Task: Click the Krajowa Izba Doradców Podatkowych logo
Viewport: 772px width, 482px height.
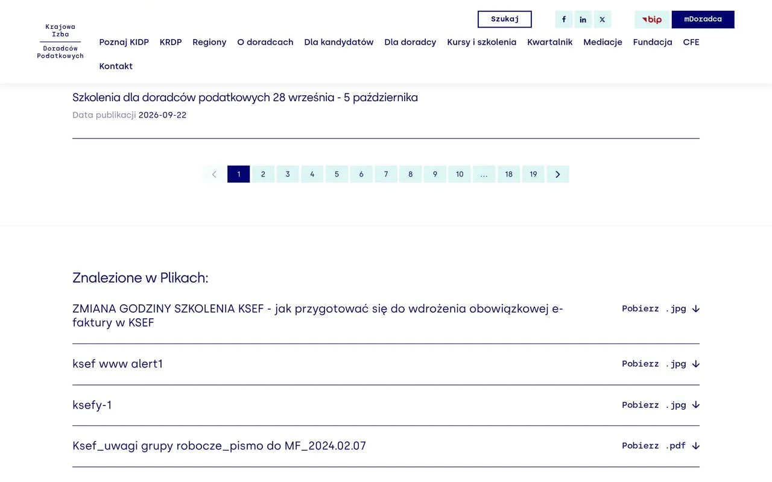Action: point(60,42)
